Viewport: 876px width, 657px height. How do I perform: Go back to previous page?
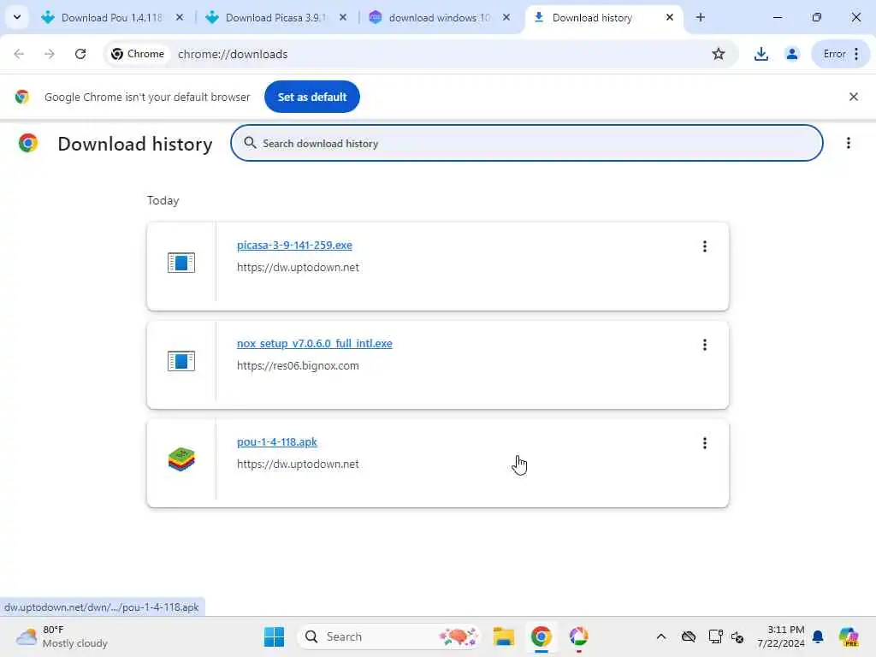point(19,54)
